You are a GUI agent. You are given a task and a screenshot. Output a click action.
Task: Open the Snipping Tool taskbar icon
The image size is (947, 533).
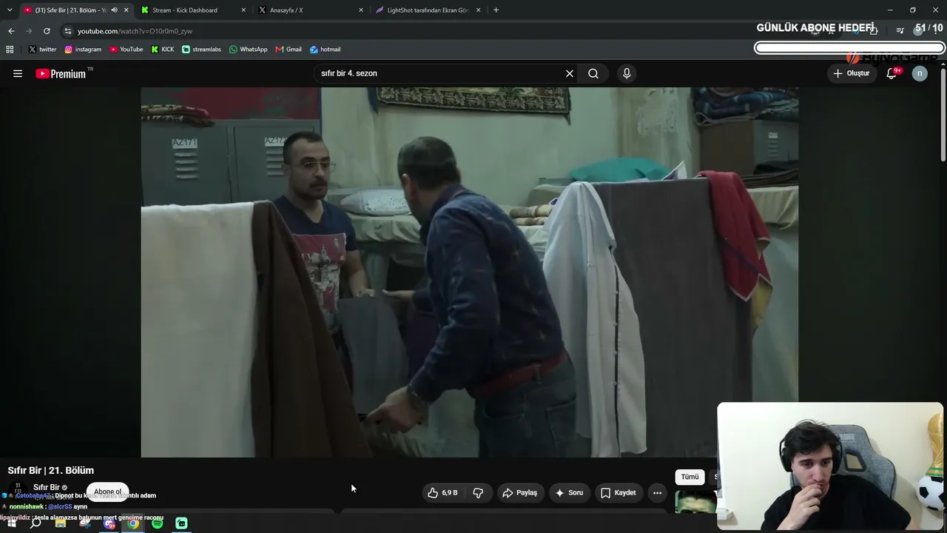(85, 523)
